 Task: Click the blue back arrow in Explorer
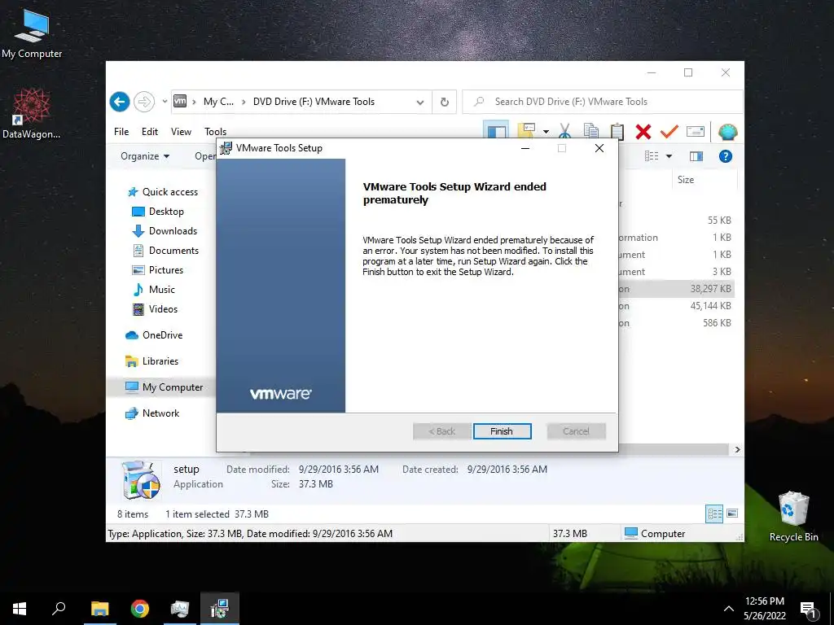(120, 102)
